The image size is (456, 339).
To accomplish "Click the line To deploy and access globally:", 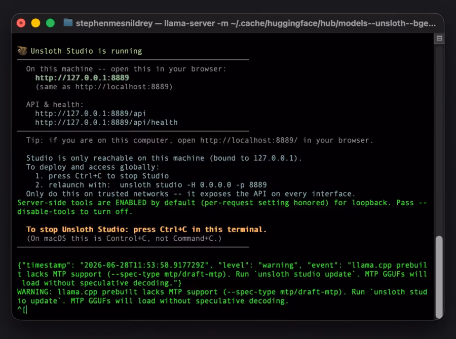I will pos(93,167).
